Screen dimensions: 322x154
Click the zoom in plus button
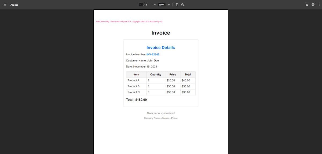coord(169,5)
